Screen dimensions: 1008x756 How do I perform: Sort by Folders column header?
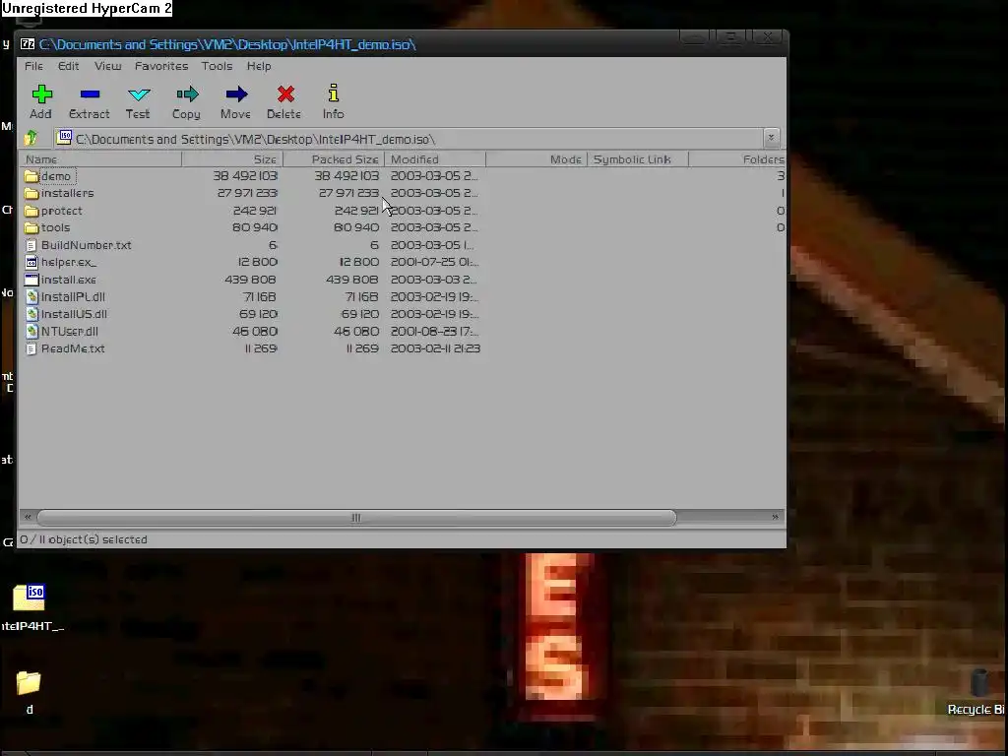pyautogui.click(x=737, y=159)
